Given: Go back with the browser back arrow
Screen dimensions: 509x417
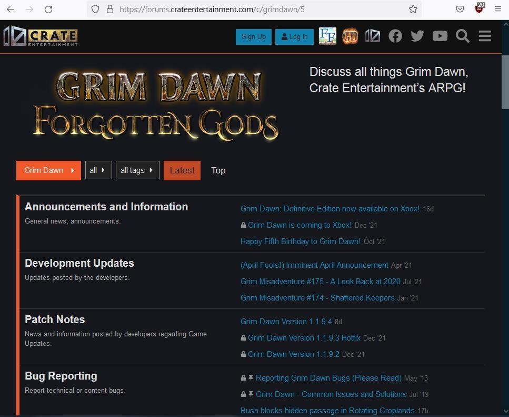Looking at the screenshot, I should click(x=11, y=9).
